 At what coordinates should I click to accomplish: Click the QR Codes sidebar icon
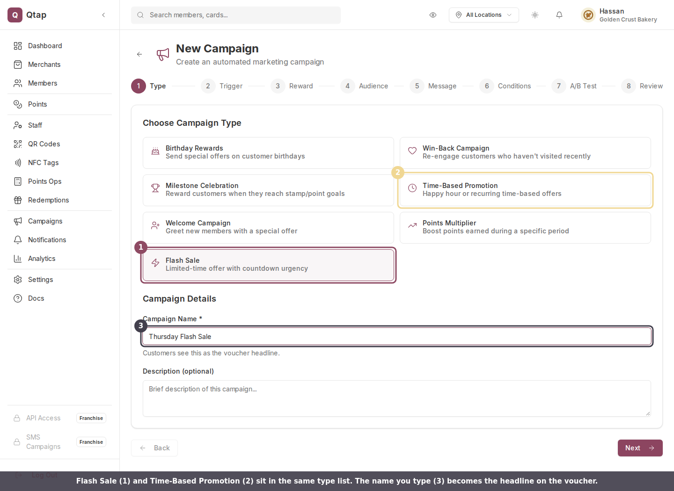tap(18, 144)
